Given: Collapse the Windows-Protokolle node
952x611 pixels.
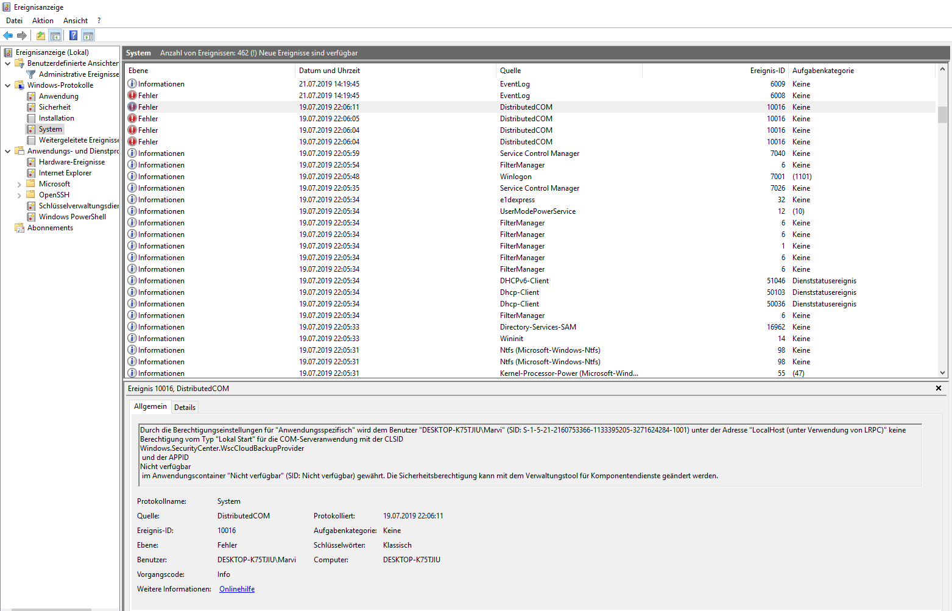Looking at the screenshot, I should tap(7, 85).
